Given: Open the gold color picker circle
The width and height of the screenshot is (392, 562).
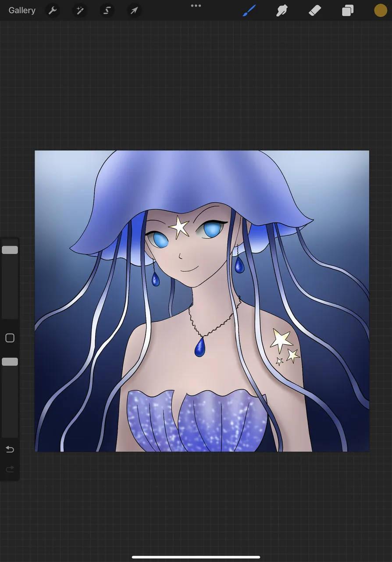Looking at the screenshot, I should pos(381,11).
